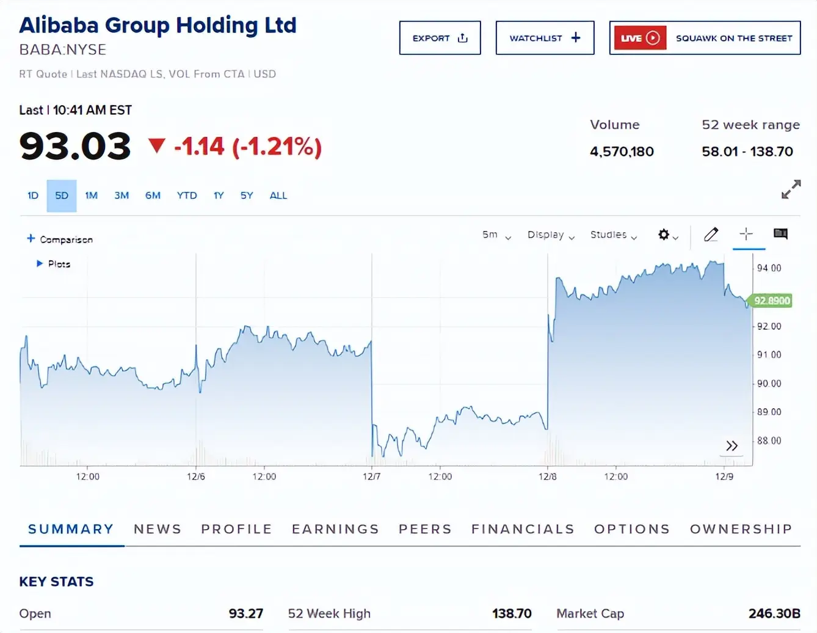Open the EARNINGS tab
The height and width of the screenshot is (633, 817).
[335, 529]
